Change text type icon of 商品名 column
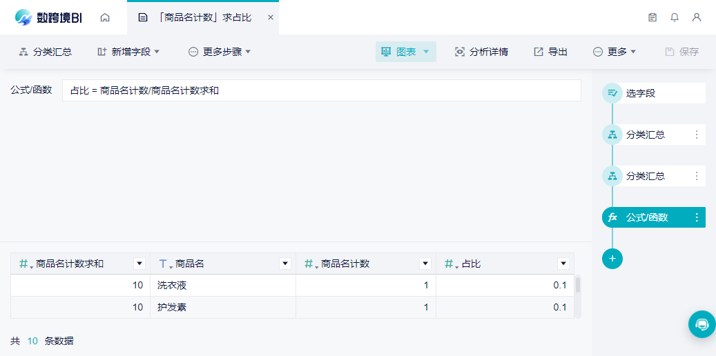Viewport: 716px width, 356px height. pos(165,264)
